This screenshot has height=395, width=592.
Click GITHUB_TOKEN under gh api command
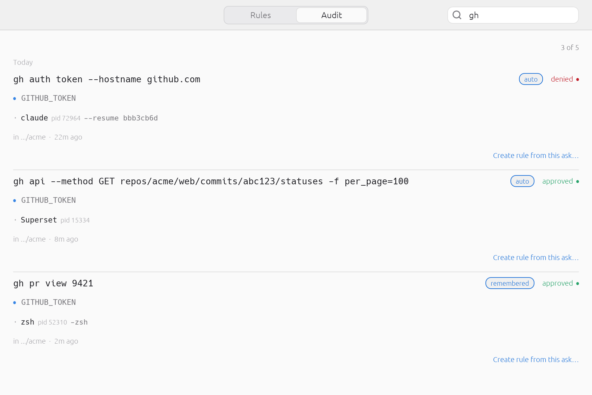[x=48, y=200]
